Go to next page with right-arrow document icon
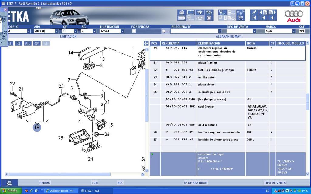311x194 pixels. coord(272,12)
